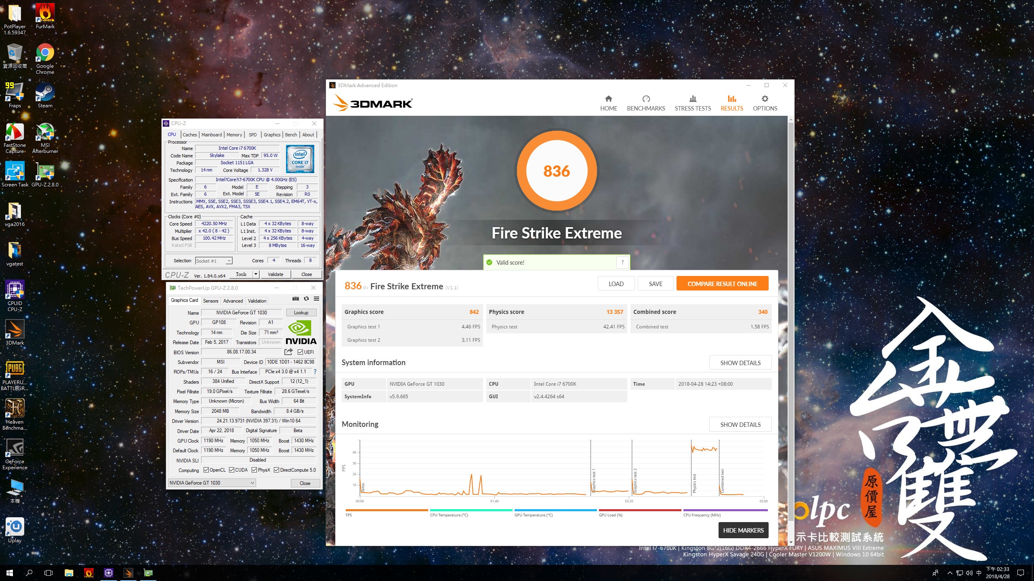Switch to Caches tab in CPU-Z

point(189,135)
